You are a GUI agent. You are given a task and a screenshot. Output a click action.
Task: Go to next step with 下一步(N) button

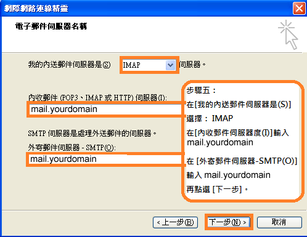[x=229, y=222]
